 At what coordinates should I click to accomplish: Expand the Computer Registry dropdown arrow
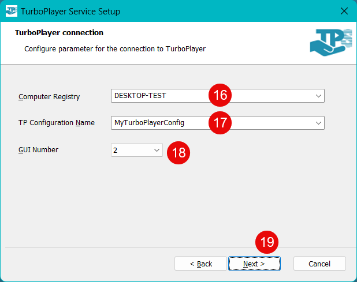pos(318,96)
